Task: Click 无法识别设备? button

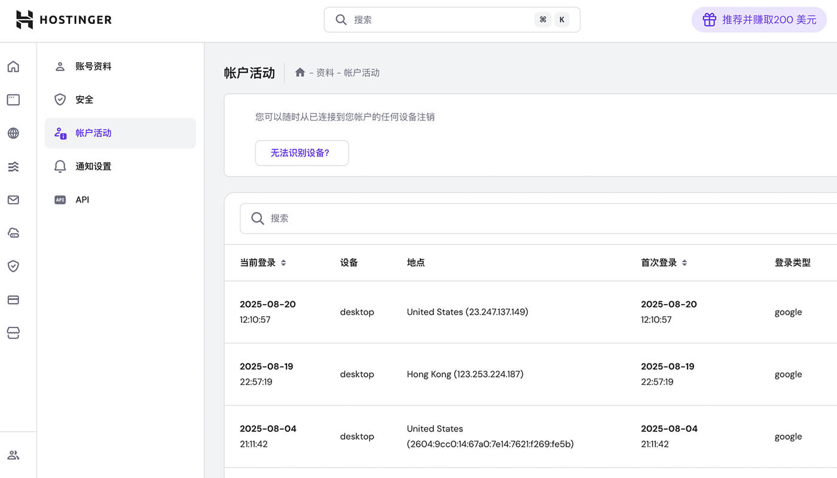Action: pos(302,153)
